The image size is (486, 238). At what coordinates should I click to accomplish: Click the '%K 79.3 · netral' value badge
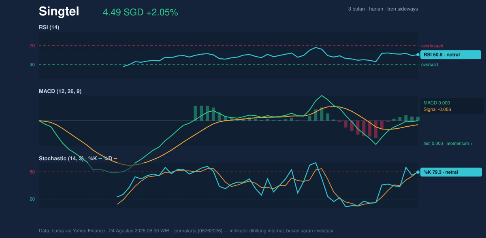[x=451, y=172]
